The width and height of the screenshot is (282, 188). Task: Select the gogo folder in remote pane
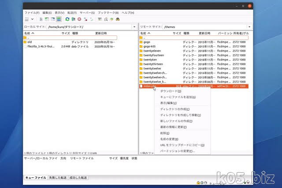click(194, 42)
